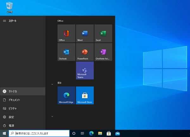Open the Outlook tile
This screenshot has width=190, height=137.
[66, 52]
